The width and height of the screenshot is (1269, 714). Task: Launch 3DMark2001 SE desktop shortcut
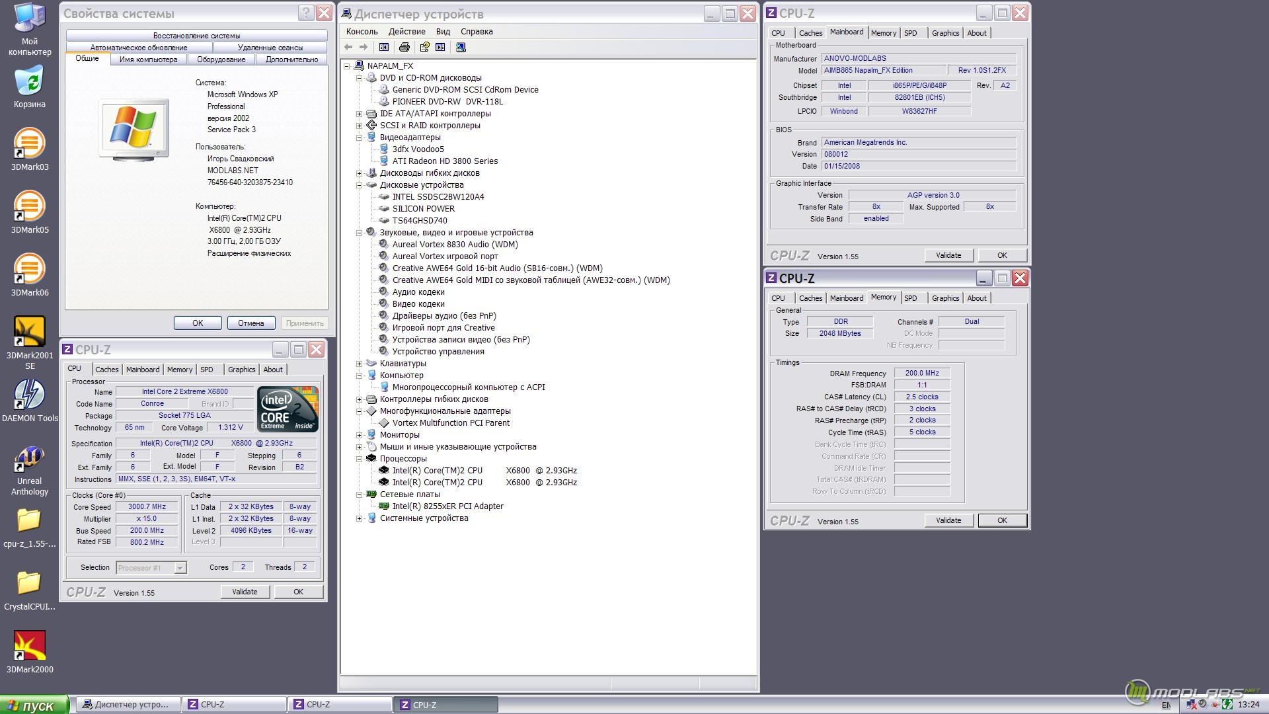click(x=30, y=342)
